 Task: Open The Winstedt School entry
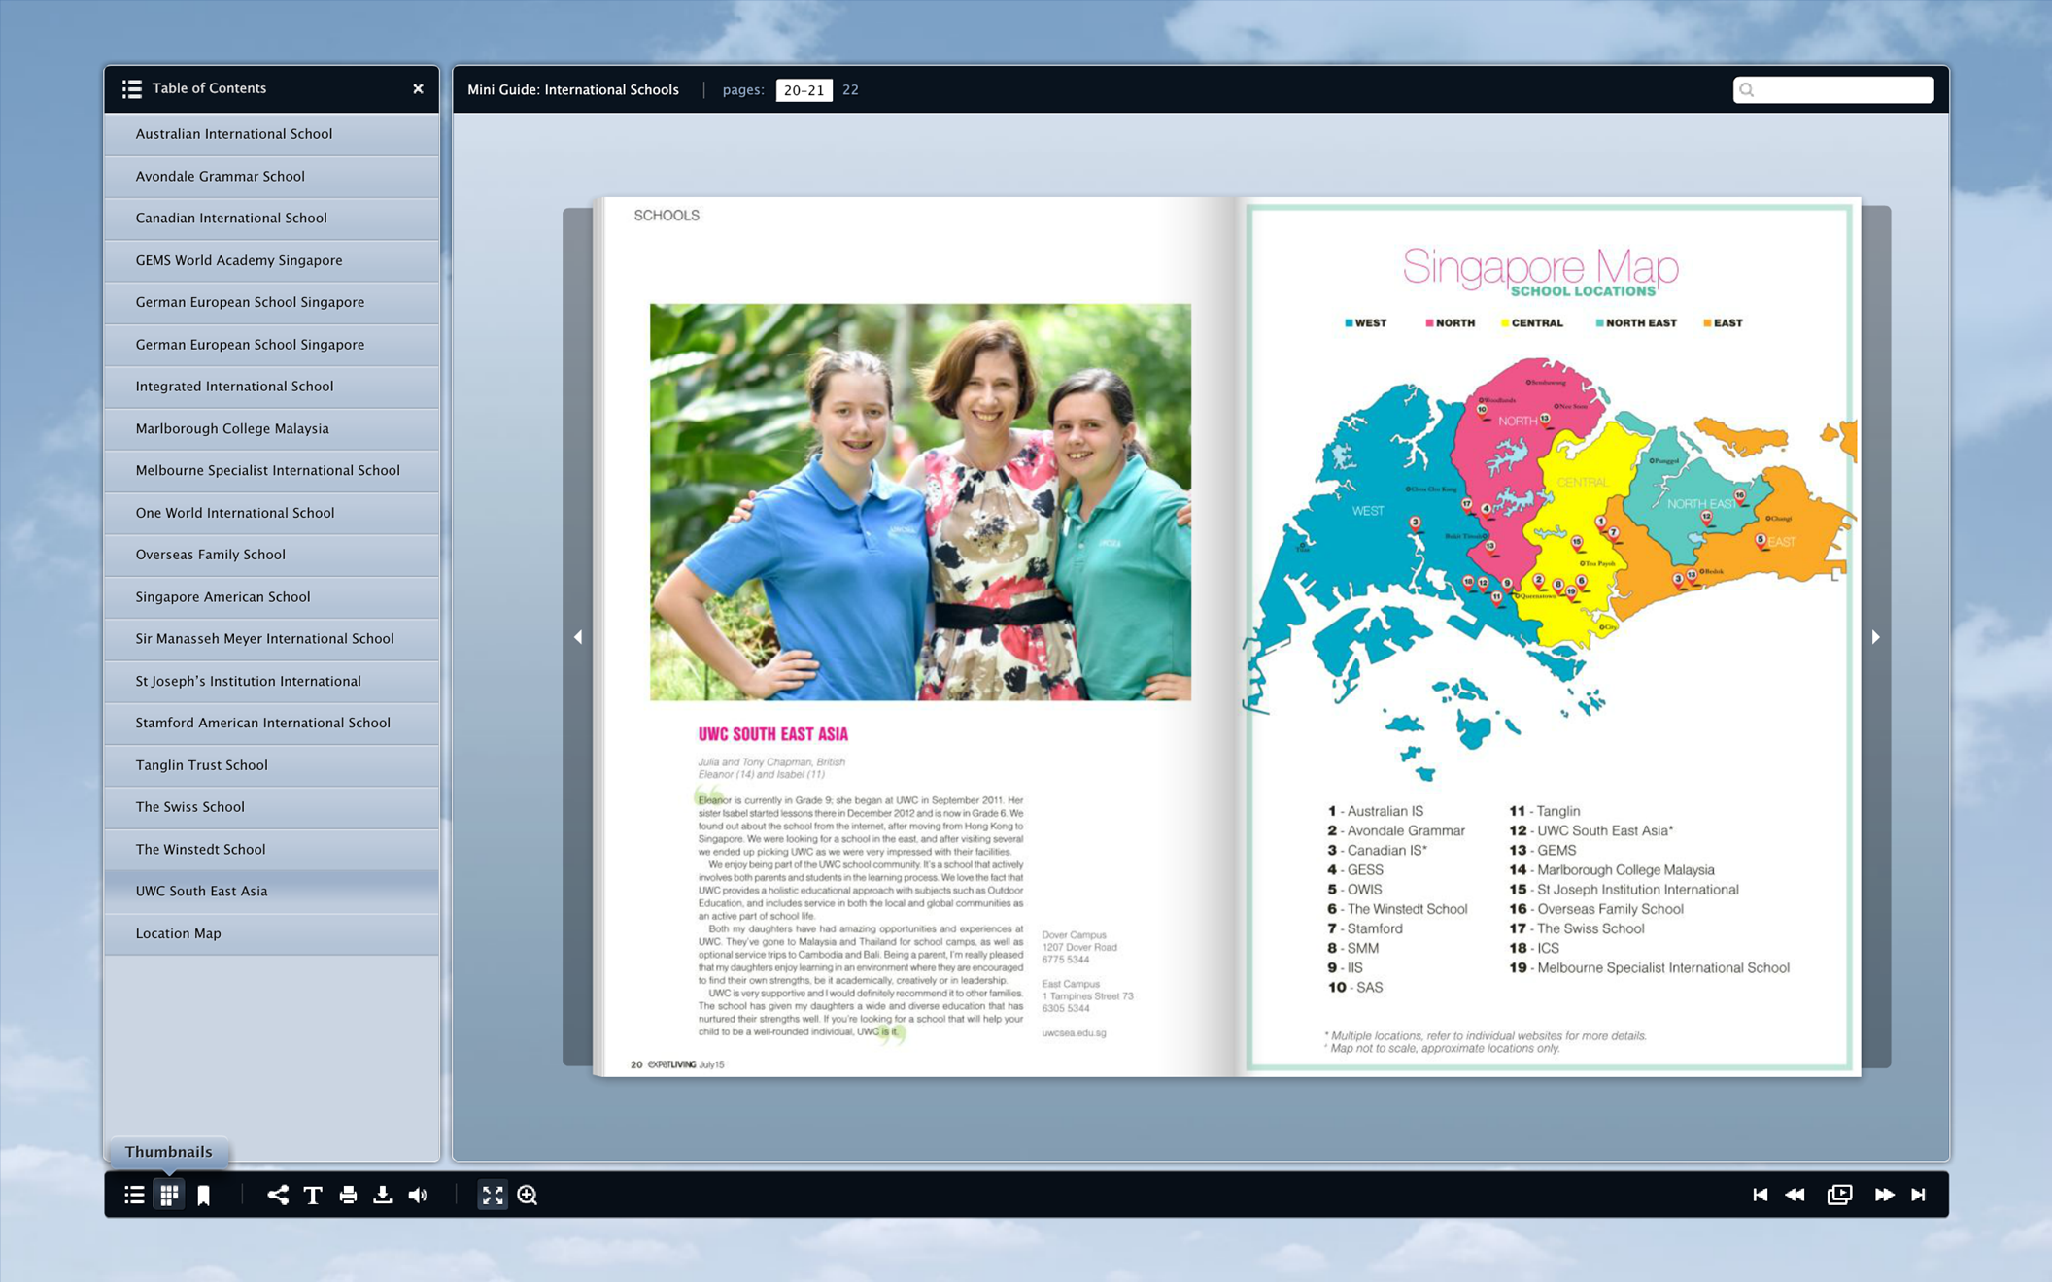click(x=272, y=849)
